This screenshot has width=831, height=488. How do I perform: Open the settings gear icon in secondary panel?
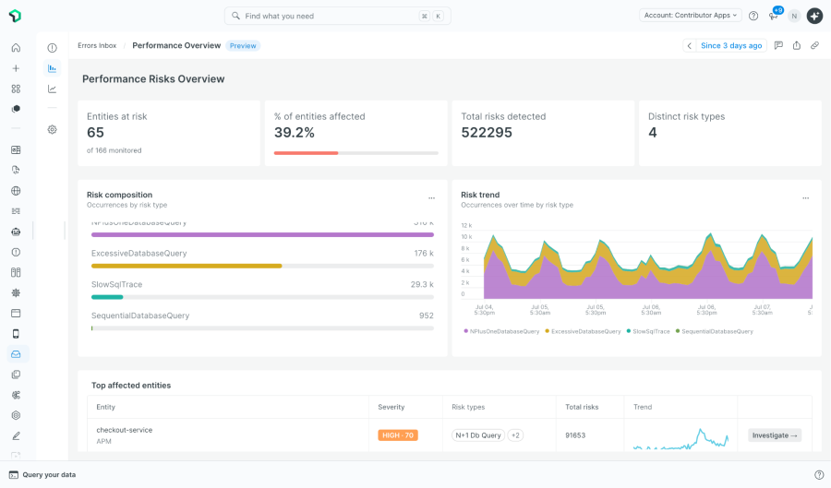click(52, 130)
